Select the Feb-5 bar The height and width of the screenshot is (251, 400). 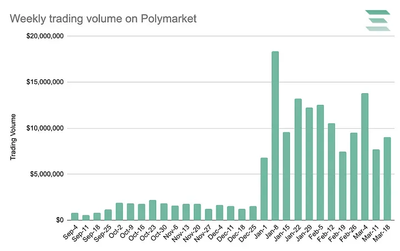click(x=320, y=162)
